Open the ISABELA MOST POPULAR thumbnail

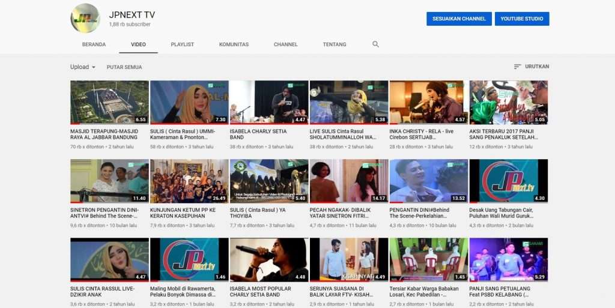(x=269, y=260)
